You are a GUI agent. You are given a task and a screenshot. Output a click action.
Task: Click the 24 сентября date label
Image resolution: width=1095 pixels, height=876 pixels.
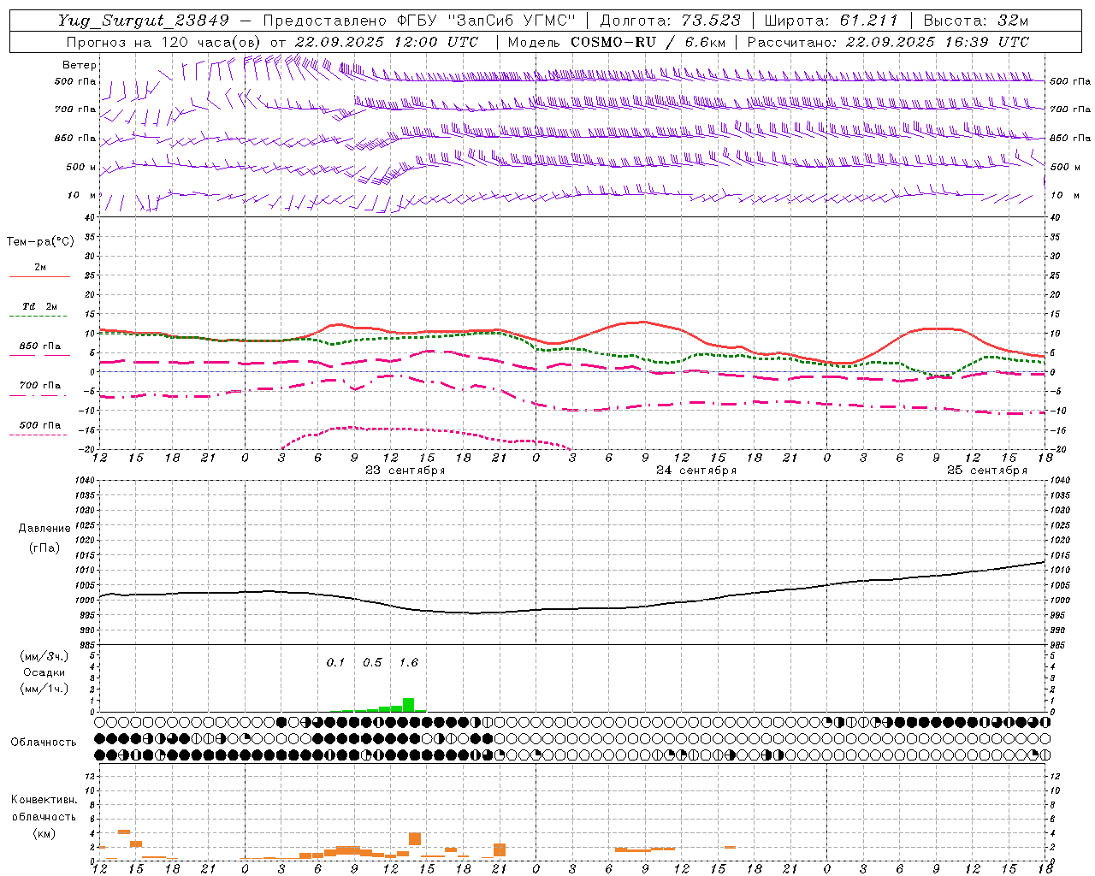(696, 471)
